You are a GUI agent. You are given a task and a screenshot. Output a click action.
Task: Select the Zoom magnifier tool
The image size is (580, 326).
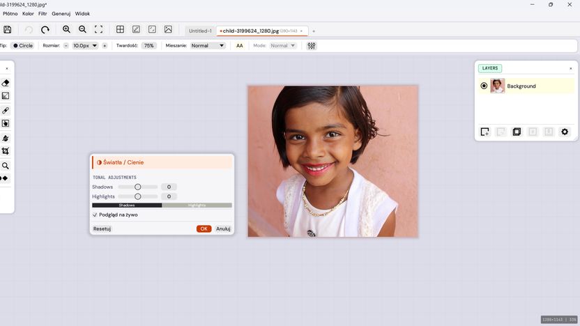(6, 166)
